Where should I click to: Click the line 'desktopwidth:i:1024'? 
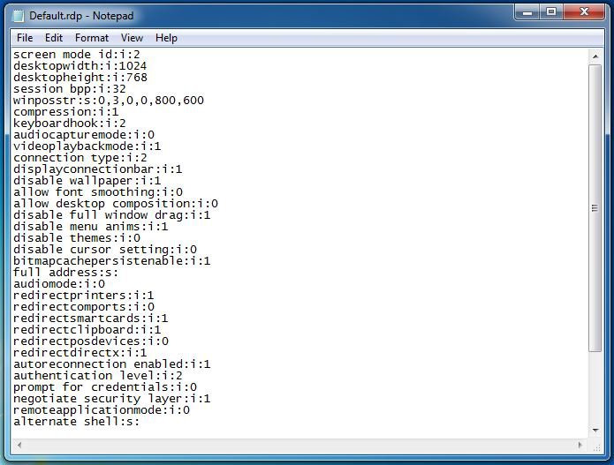pyautogui.click(x=80, y=65)
